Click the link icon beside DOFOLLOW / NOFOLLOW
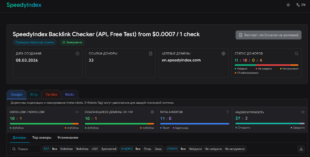Screen dimensions: 310x157 [x=77, y=112]
